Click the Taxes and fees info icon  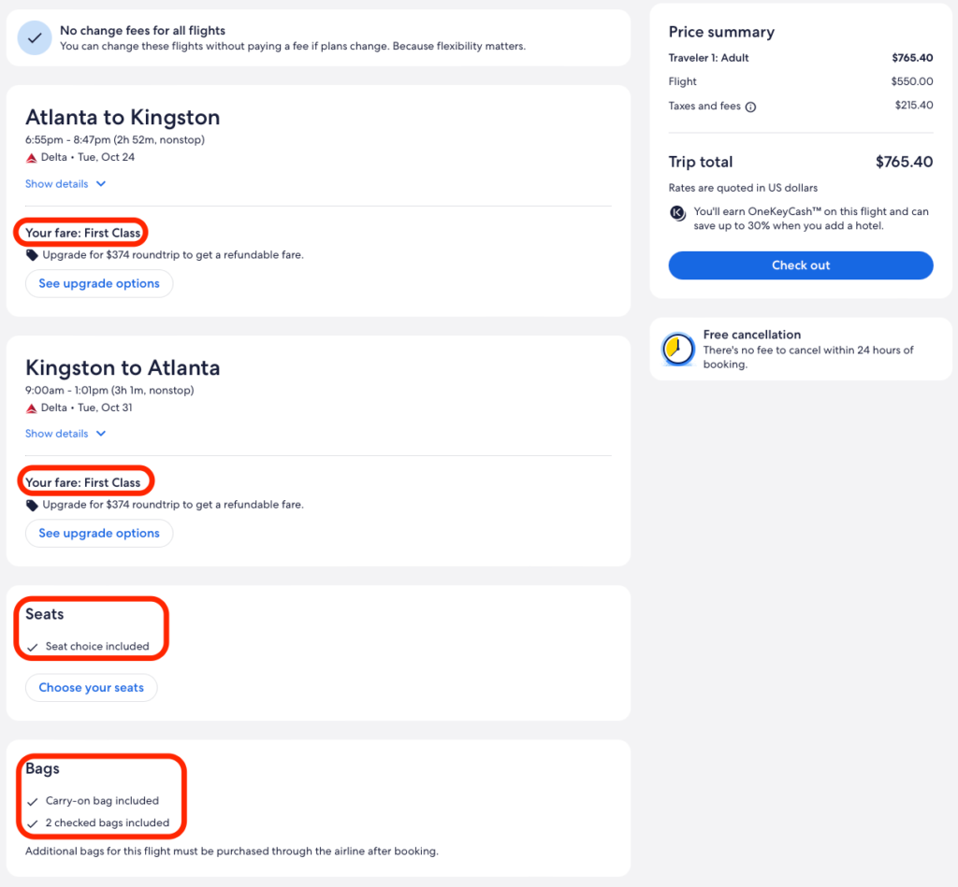(750, 107)
